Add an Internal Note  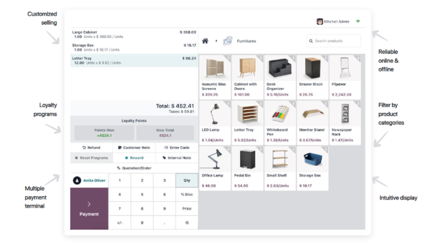tap(177, 158)
